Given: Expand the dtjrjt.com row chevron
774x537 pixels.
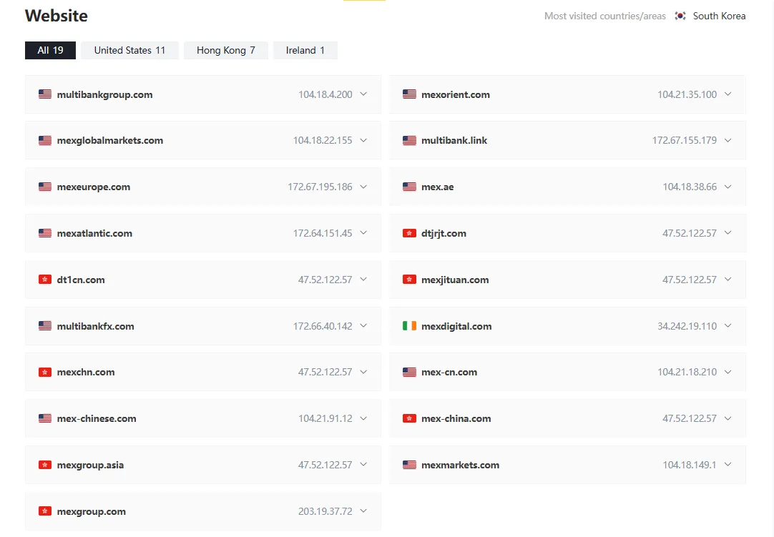Looking at the screenshot, I should point(728,233).
